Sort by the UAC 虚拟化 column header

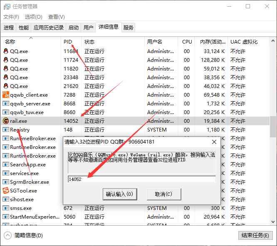point(249,42)
